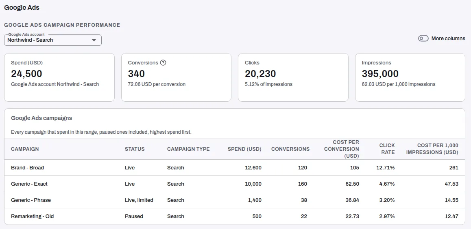Image resolution: width=471 pixels, height=229 pixels.
Task: Click the 3.20% click rate cell
Action: pyautogui.click(x=386, y=200)
